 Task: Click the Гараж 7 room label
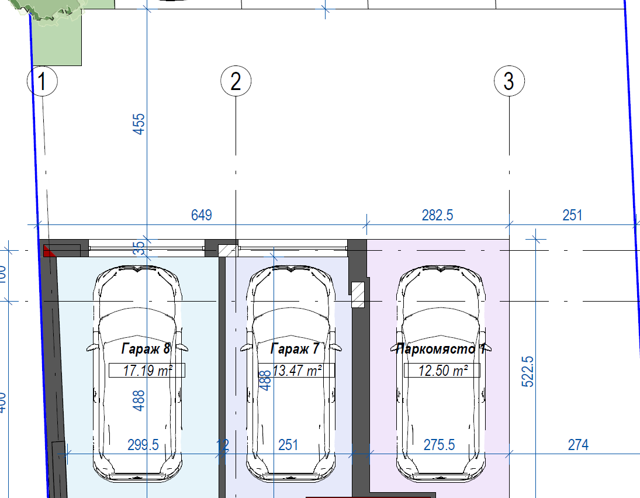pyautogui.click(x=295, y=350)
